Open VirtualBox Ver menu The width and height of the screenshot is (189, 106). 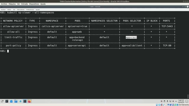18,4
